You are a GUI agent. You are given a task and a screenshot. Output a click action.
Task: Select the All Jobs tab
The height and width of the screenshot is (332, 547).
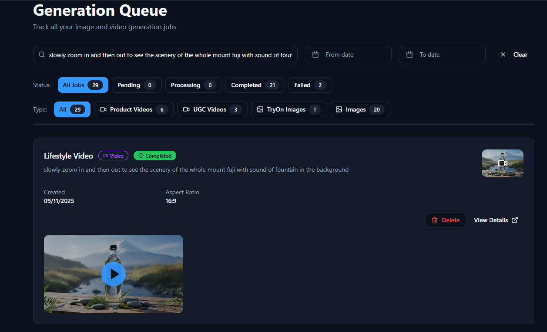point(83,85)
